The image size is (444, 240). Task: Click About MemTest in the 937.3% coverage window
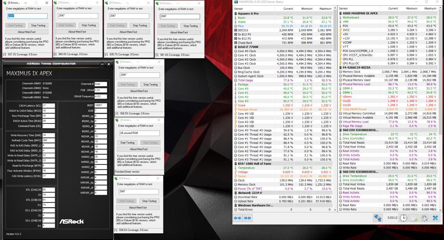(x=27, y=32)
